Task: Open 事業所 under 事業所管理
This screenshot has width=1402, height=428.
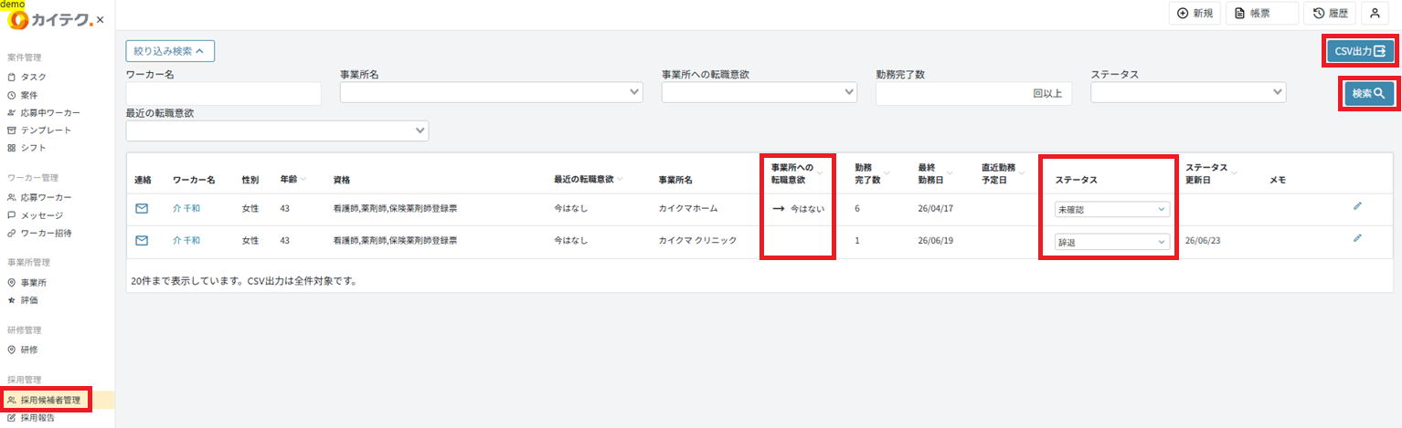Action: point(33,283)
